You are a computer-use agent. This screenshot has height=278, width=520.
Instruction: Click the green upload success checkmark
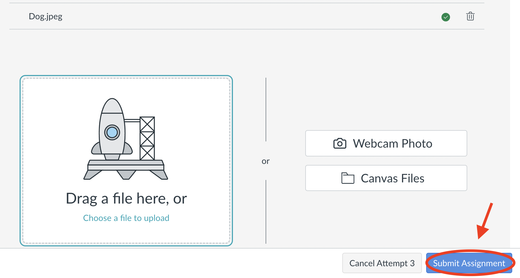pyautogui.click(x=446, y=17)
